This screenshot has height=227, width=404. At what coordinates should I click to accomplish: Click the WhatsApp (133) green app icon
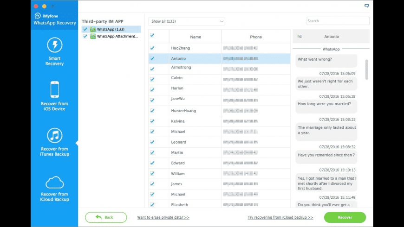pyautogui.click(x=93, y=29)
